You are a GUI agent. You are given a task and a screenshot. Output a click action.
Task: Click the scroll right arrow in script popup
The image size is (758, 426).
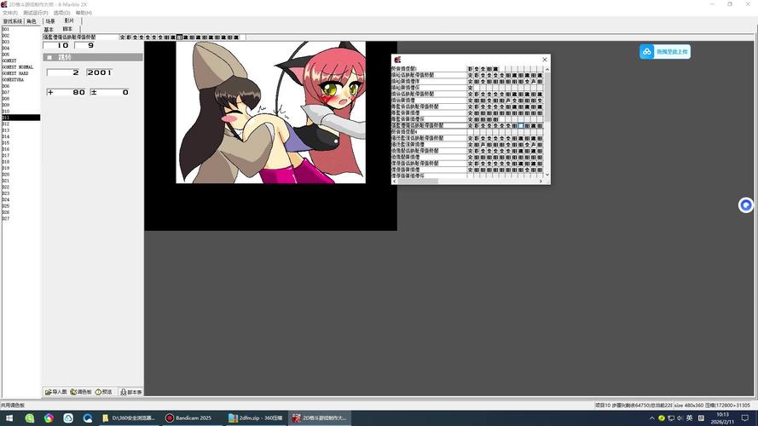click(541, 181)
